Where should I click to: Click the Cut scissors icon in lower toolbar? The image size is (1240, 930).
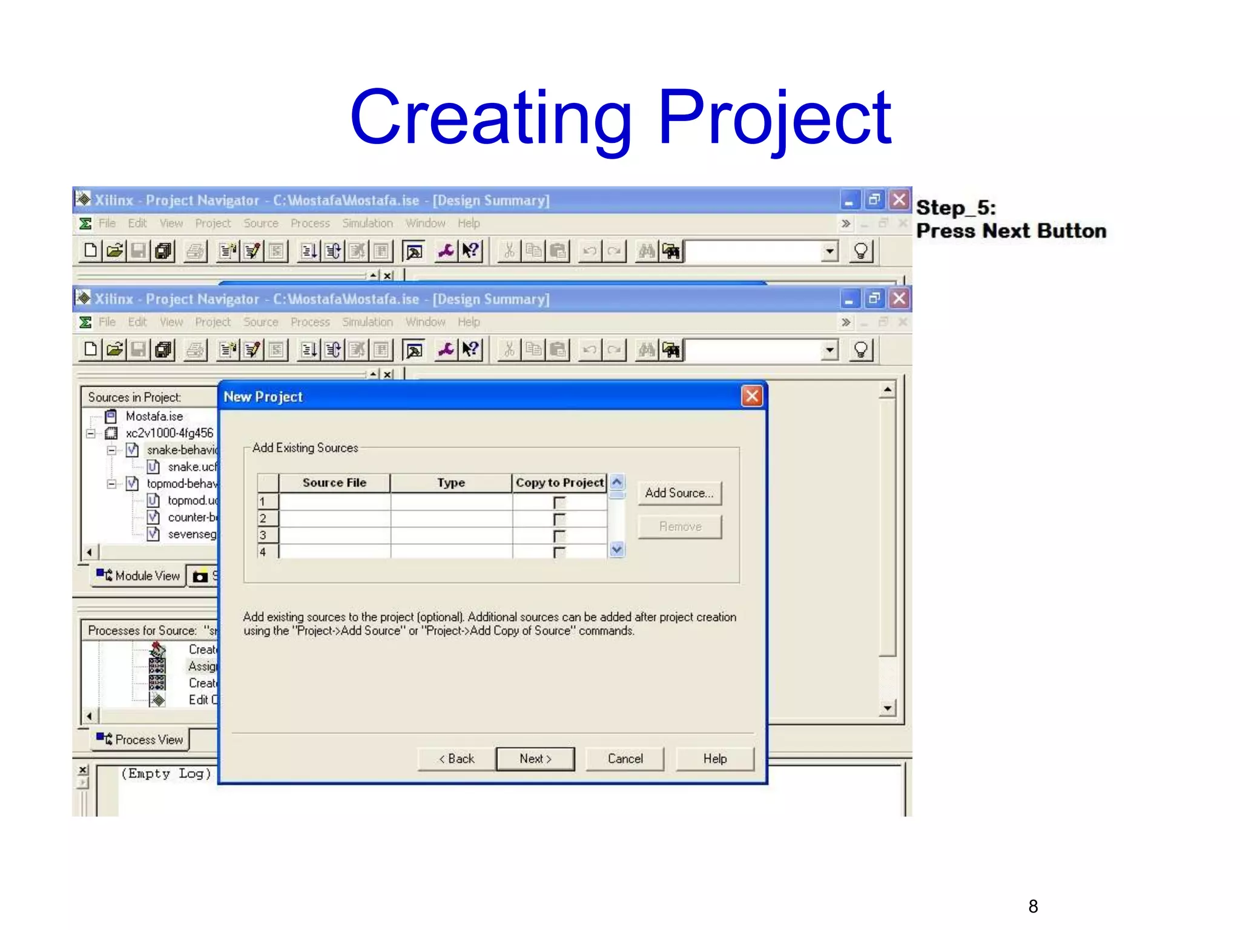click(x=510, y=350)
